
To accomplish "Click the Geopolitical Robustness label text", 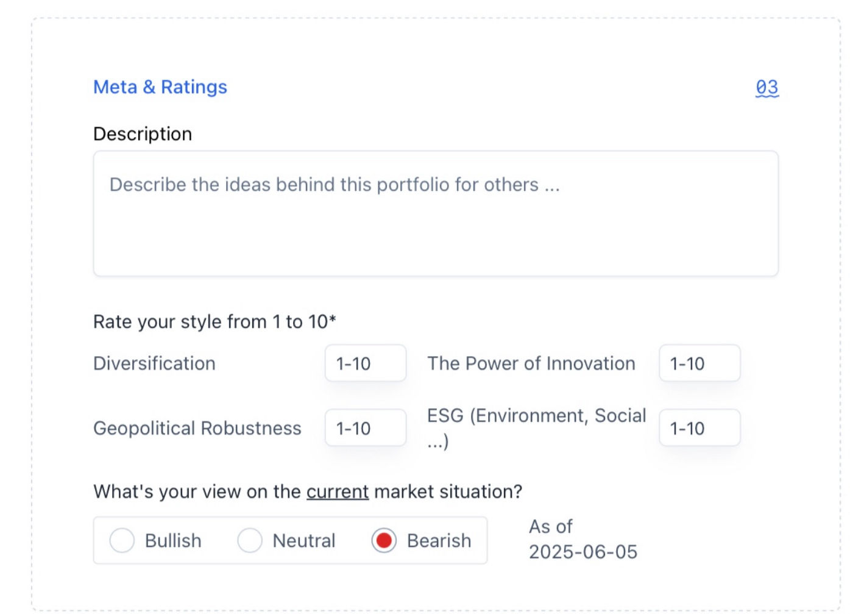I will click(197, 428).
